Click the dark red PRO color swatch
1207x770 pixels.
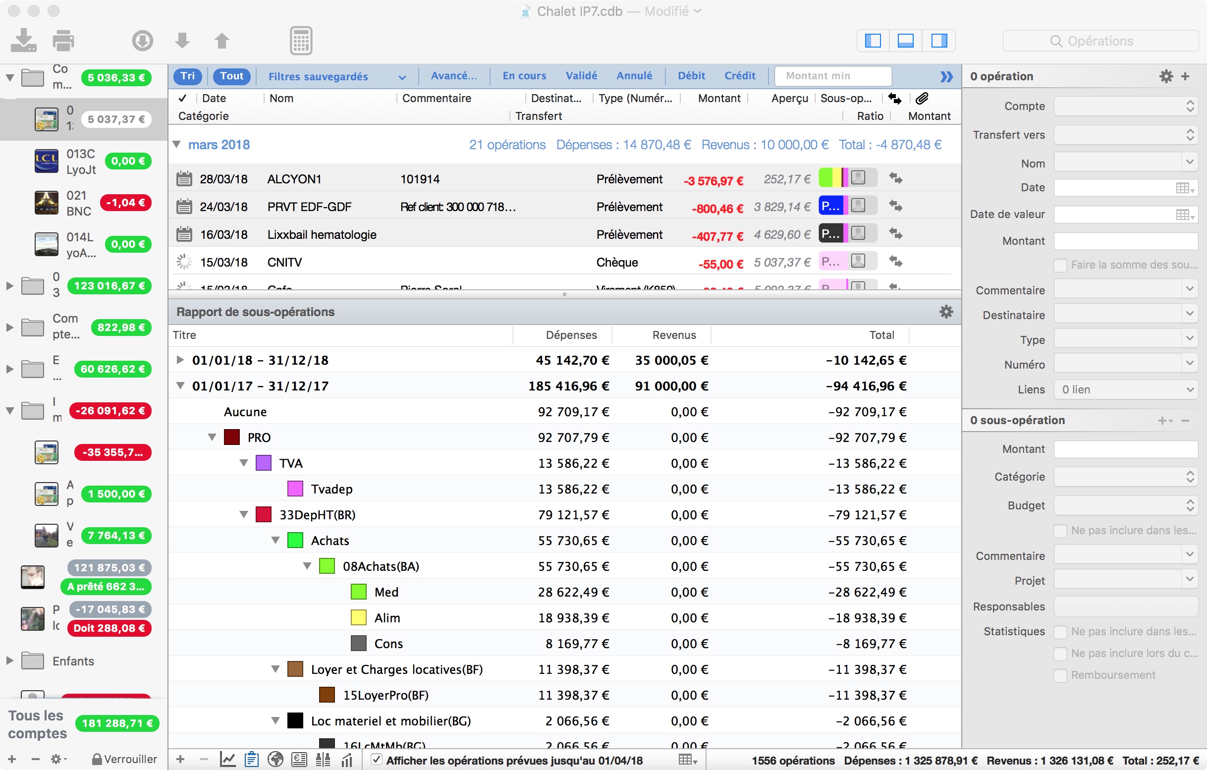[x=231, y=437]
